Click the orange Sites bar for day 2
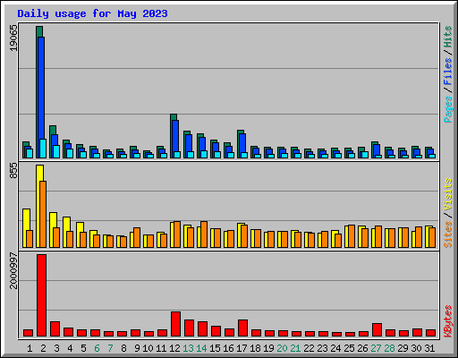The image size is (458, 358). 43,214
